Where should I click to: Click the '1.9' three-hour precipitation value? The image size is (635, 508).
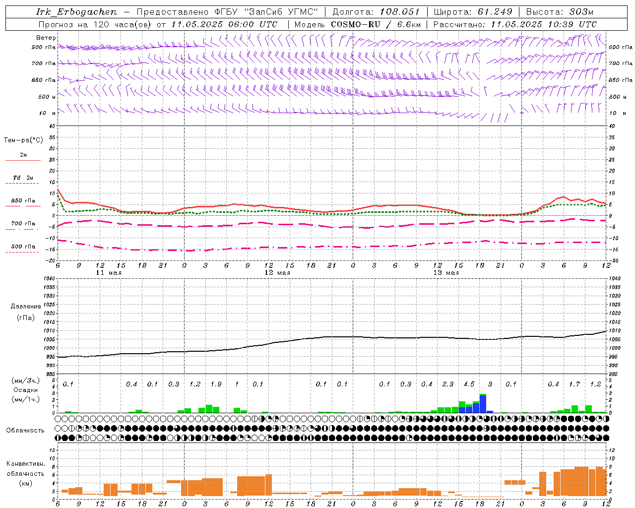click(x=216, y=384)
